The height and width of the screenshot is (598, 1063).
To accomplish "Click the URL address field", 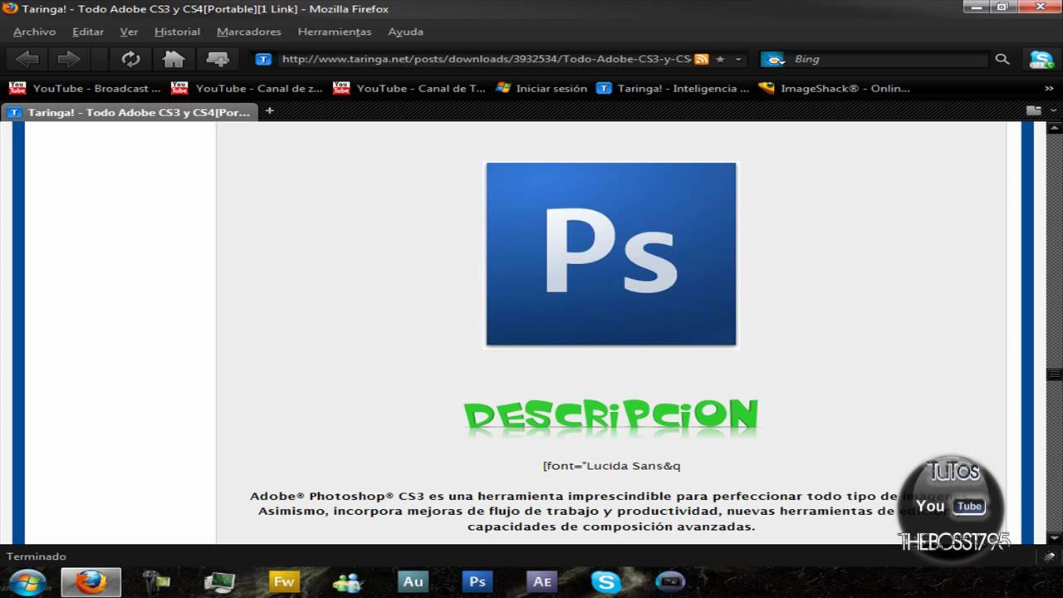I will (x=486, y=59).
